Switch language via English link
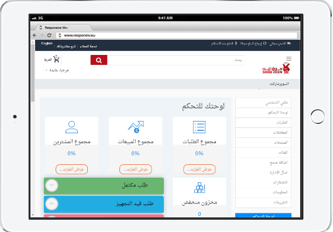The height and width of the screenshot is (232, 333). [47, 43]
